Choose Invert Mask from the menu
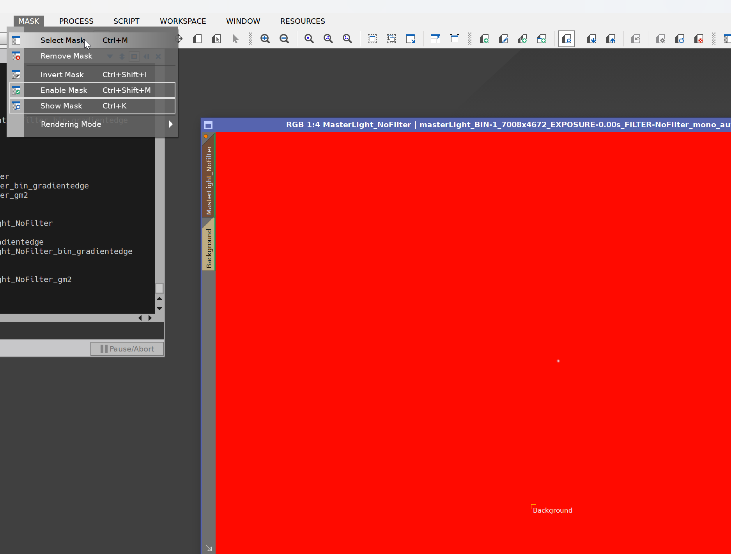The width and height of the screenshot is (731, 554). (92, 75)
